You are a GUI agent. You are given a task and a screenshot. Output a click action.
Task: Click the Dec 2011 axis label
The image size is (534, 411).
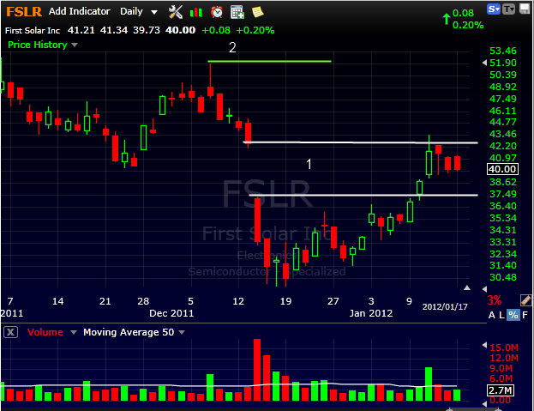171,313
